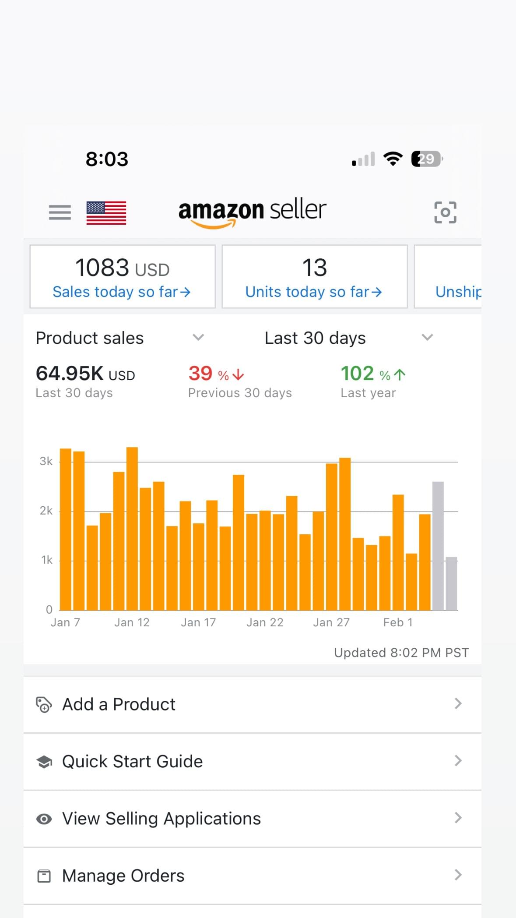Tap the battery indicator in status bar
Viewport: 516px width, 918px height.
(x=427, y=159)
